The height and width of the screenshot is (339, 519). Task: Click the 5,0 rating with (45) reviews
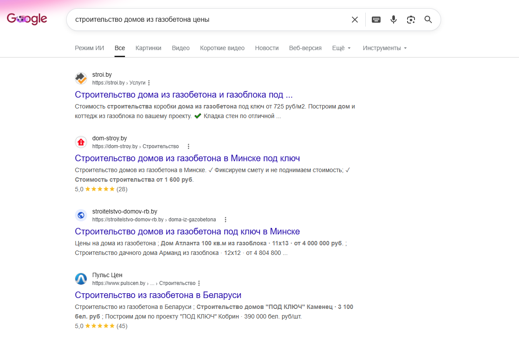101,326
